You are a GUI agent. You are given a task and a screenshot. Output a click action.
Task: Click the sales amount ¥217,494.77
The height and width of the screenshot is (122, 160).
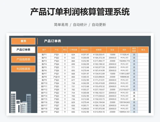[x=99, y=61]
